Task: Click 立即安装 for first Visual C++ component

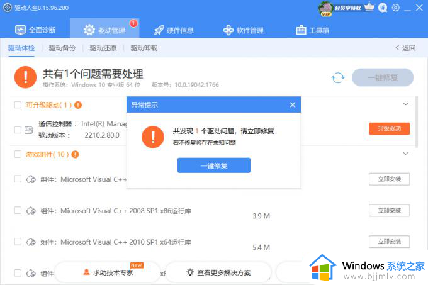Action: coord(389,179)
